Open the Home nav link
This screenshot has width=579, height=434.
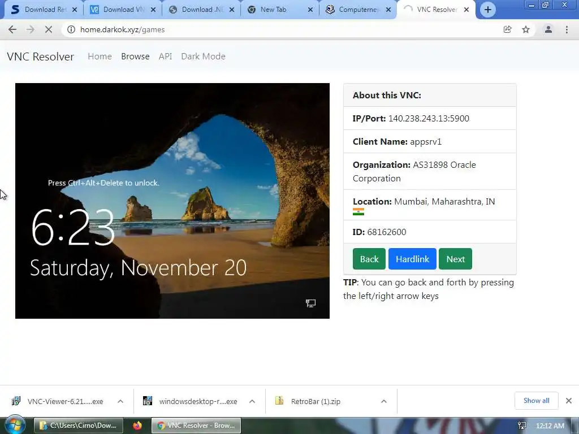pos(100,57)
